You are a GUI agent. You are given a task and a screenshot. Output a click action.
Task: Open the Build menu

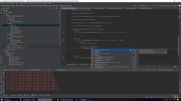click(31, 3)
